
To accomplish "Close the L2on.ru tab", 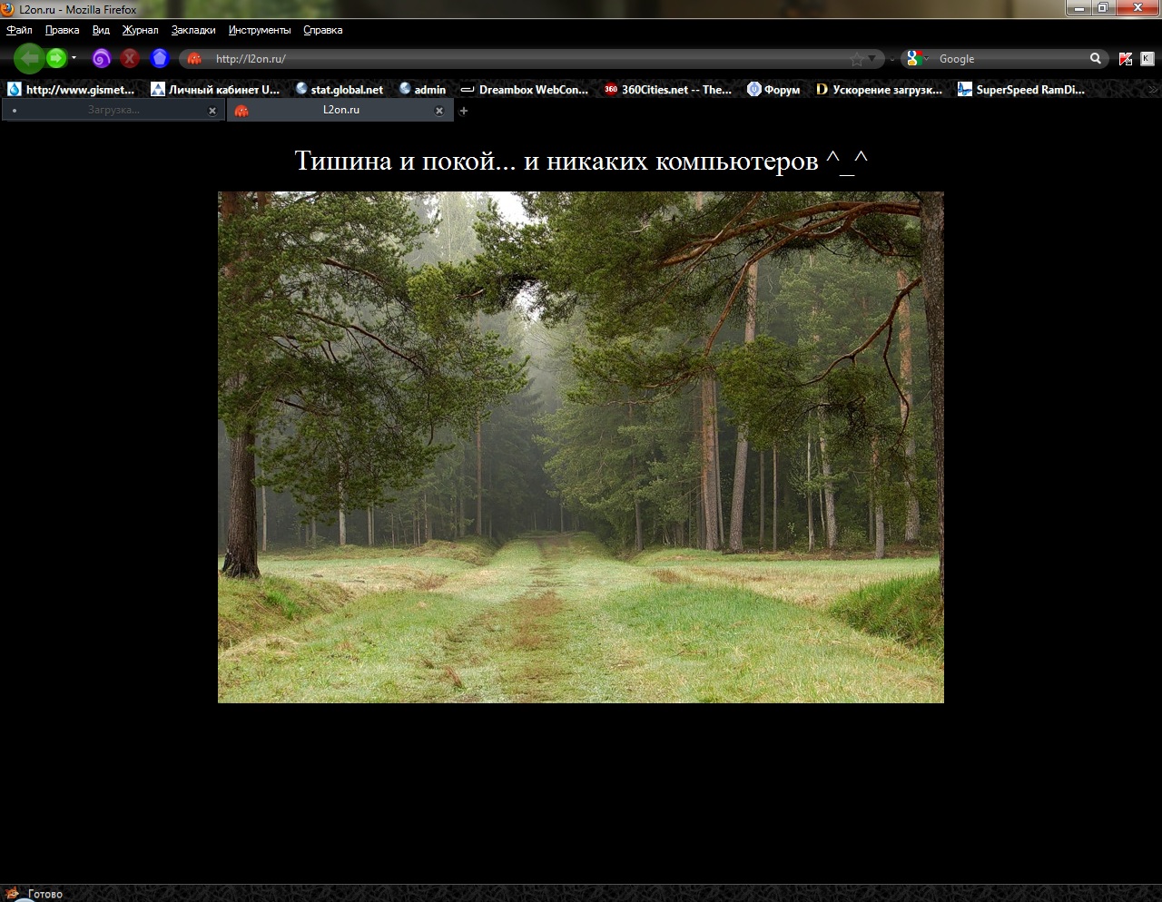I will tap(439, 111).
